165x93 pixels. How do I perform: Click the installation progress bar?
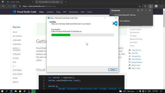coord(82,35)
